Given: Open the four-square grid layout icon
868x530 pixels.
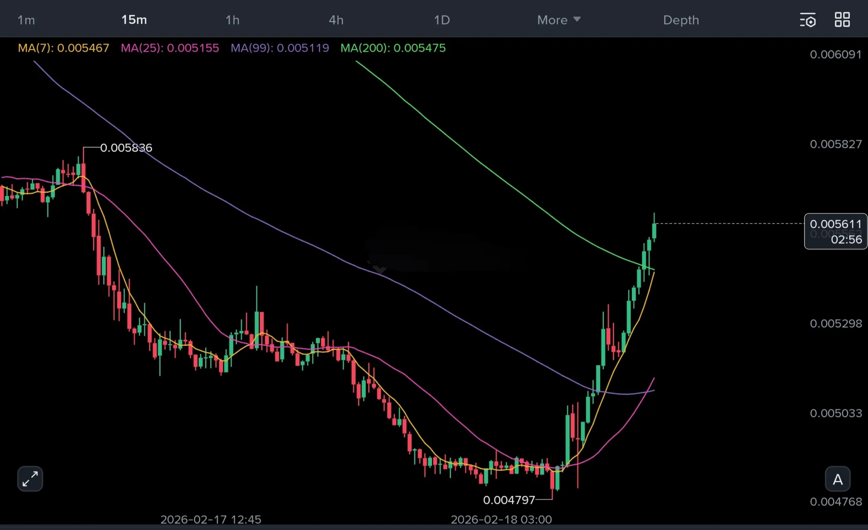Looking at the screenshot, I should click(842, 20).
